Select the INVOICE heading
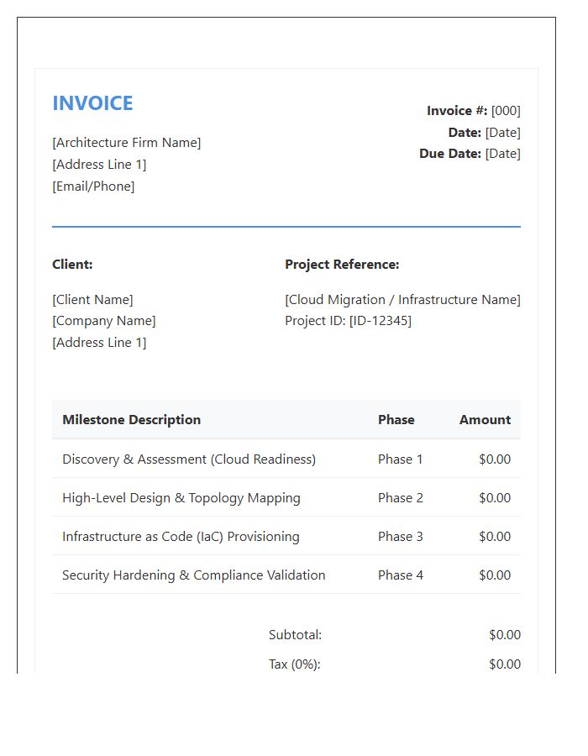Image resolution: width=588 pixels, height=756 pixels. 92,103
